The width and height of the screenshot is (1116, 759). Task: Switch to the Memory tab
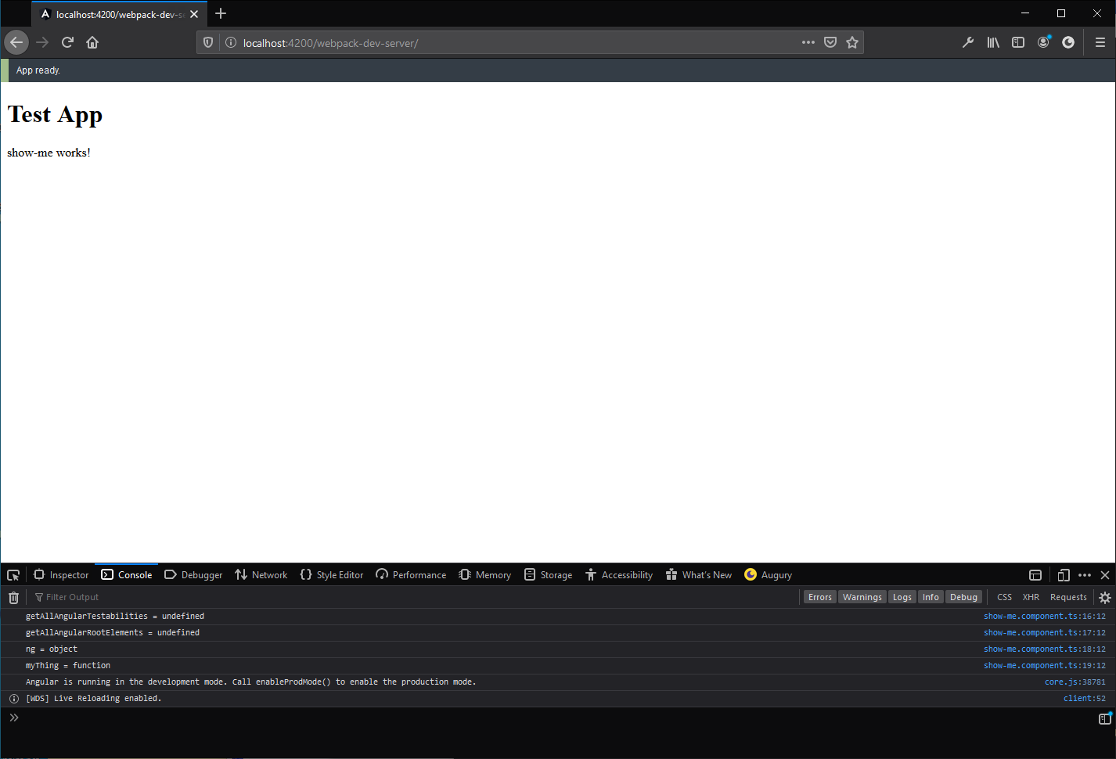[x=485, y=575]
